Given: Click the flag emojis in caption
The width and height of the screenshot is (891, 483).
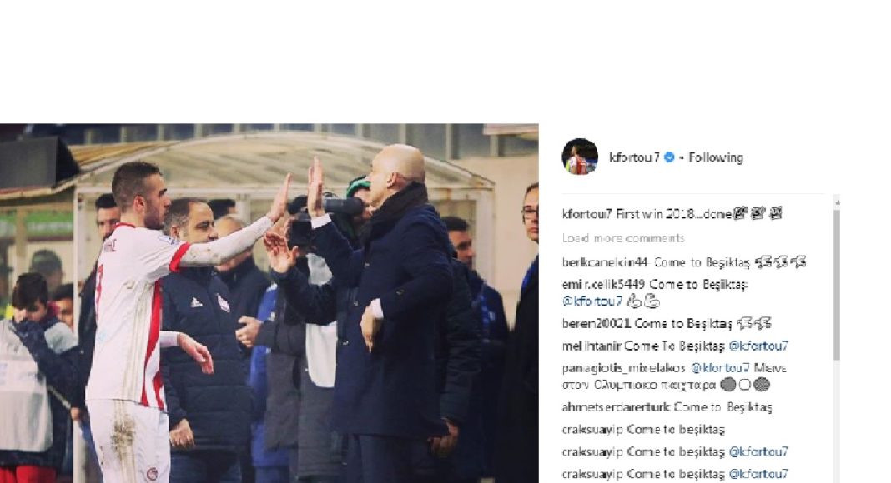Looking at the screenshot, I should tap(758, 214).
